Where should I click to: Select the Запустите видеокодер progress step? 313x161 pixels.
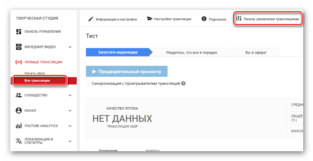coord(118,52)
